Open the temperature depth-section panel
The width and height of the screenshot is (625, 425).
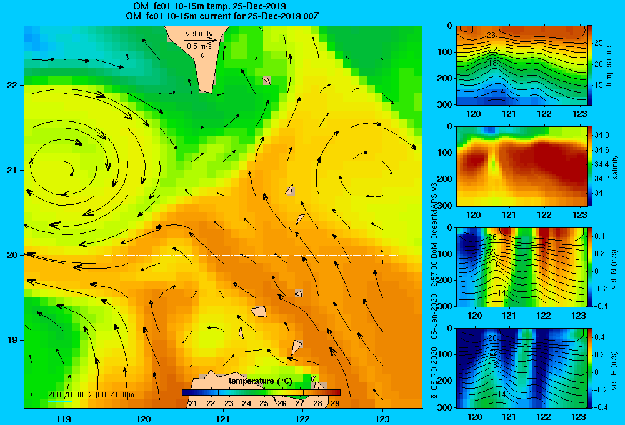tap(522, 66)
